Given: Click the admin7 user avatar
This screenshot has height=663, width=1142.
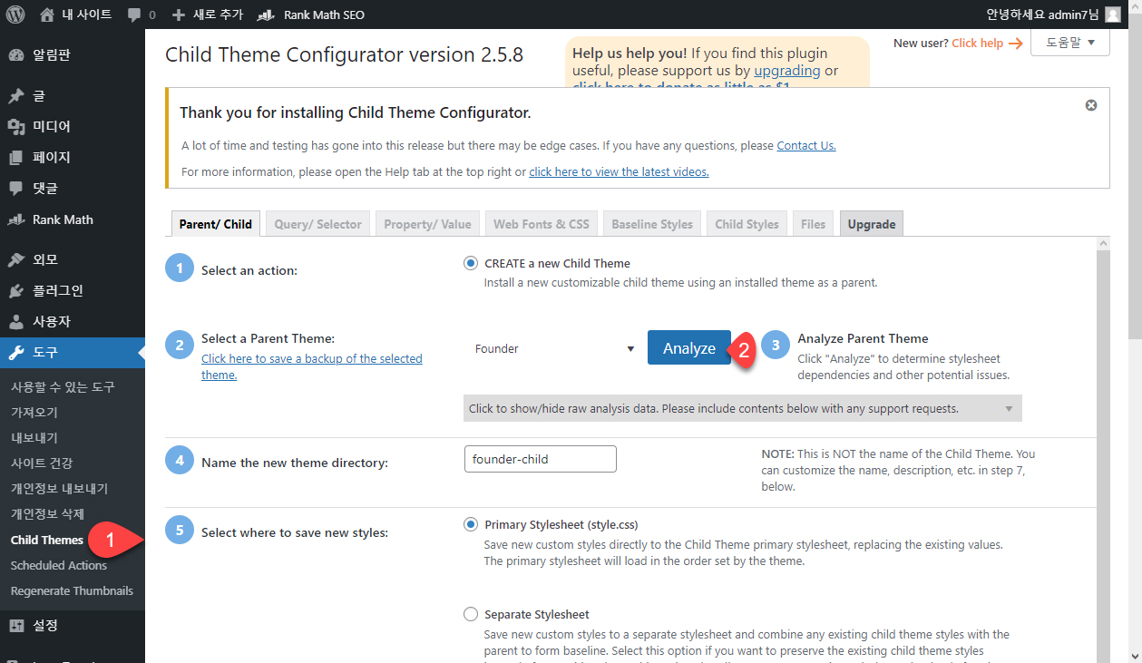Looking at the screenshot, I should pyautogui.click(x=1113, y=15).
